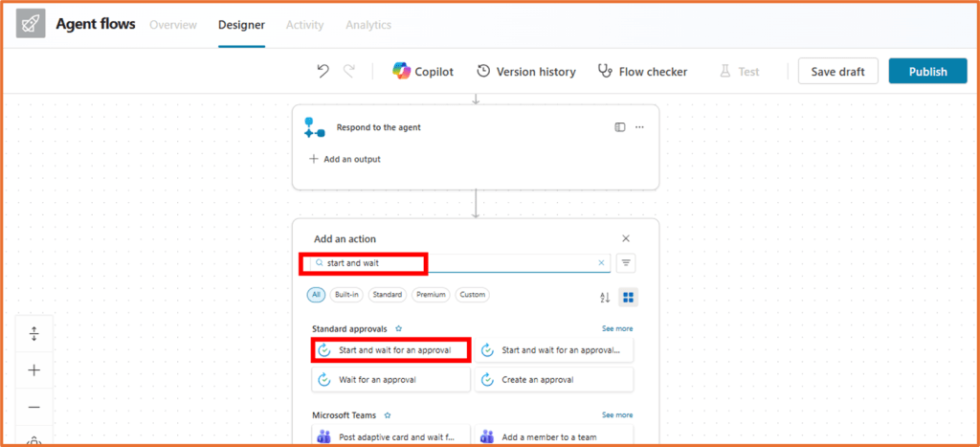Open Respond to the agent ellipsis menu
This screenshot has width=980, height=447.
pyautogui.click(x=639, y=127)
